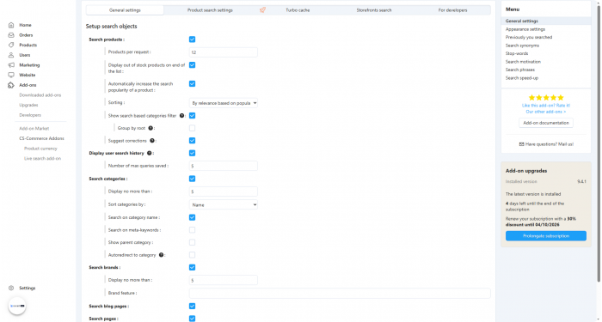Image resolution: width=602 pixels, height=322 pixels.
Task: Click the Orders inbox icon
Action: 11,35
